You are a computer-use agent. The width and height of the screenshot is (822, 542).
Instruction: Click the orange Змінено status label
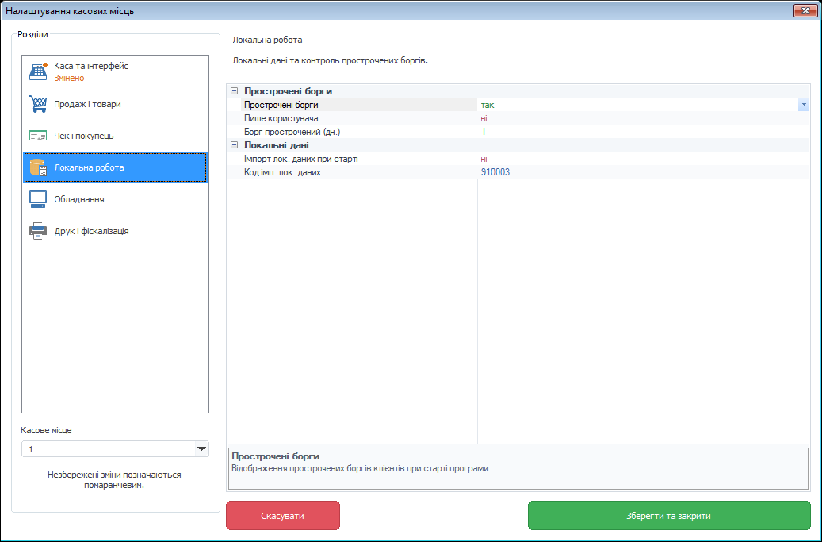[69, 78]
